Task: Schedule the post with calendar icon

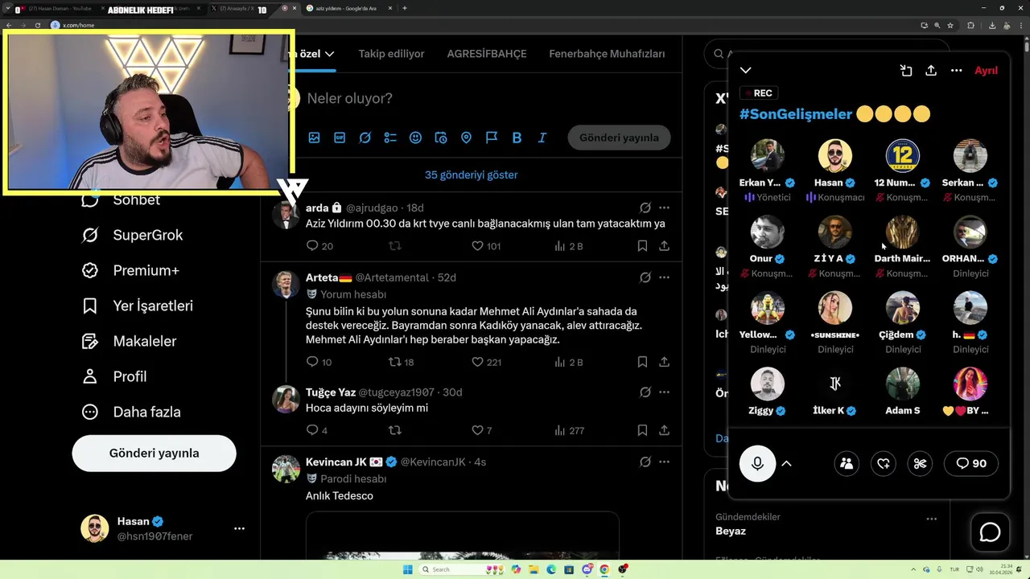Action: [441, 138]
